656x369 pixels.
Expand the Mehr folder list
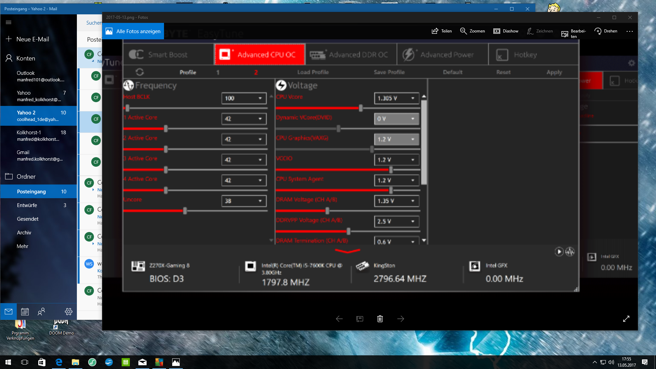coord(23,246)
